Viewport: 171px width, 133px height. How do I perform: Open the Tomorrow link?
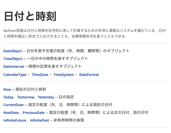coord(26,97)
